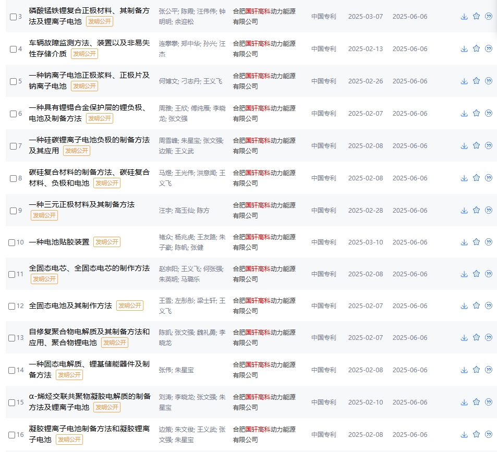Tick the checkbox for row 14
The width and height of the screenshot is (497, 452).
pyautogui.click(x=11, y=370)
